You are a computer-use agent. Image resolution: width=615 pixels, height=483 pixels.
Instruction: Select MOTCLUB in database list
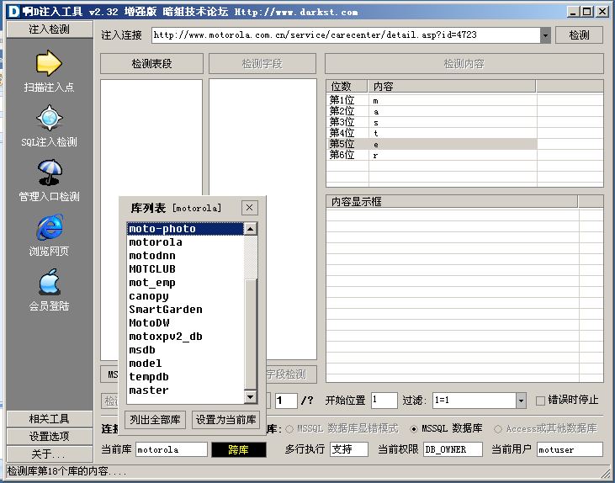click(185, 269)
